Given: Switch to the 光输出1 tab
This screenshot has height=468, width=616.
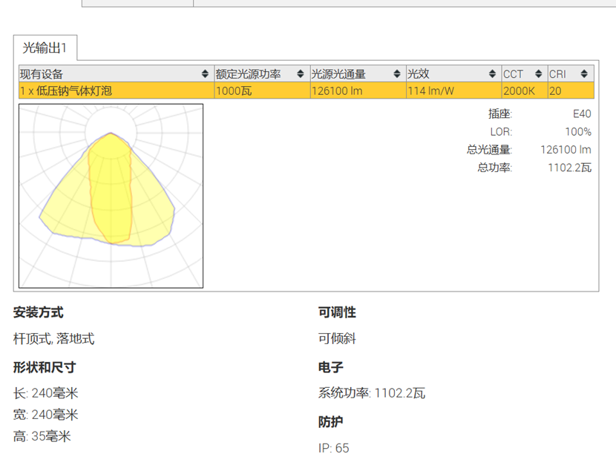Looking at the screenshot, I should [x=45, y=48].
